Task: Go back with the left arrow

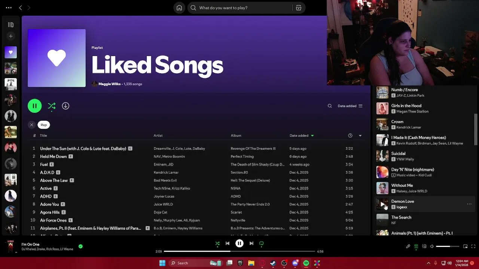Action: click(21, 7)
